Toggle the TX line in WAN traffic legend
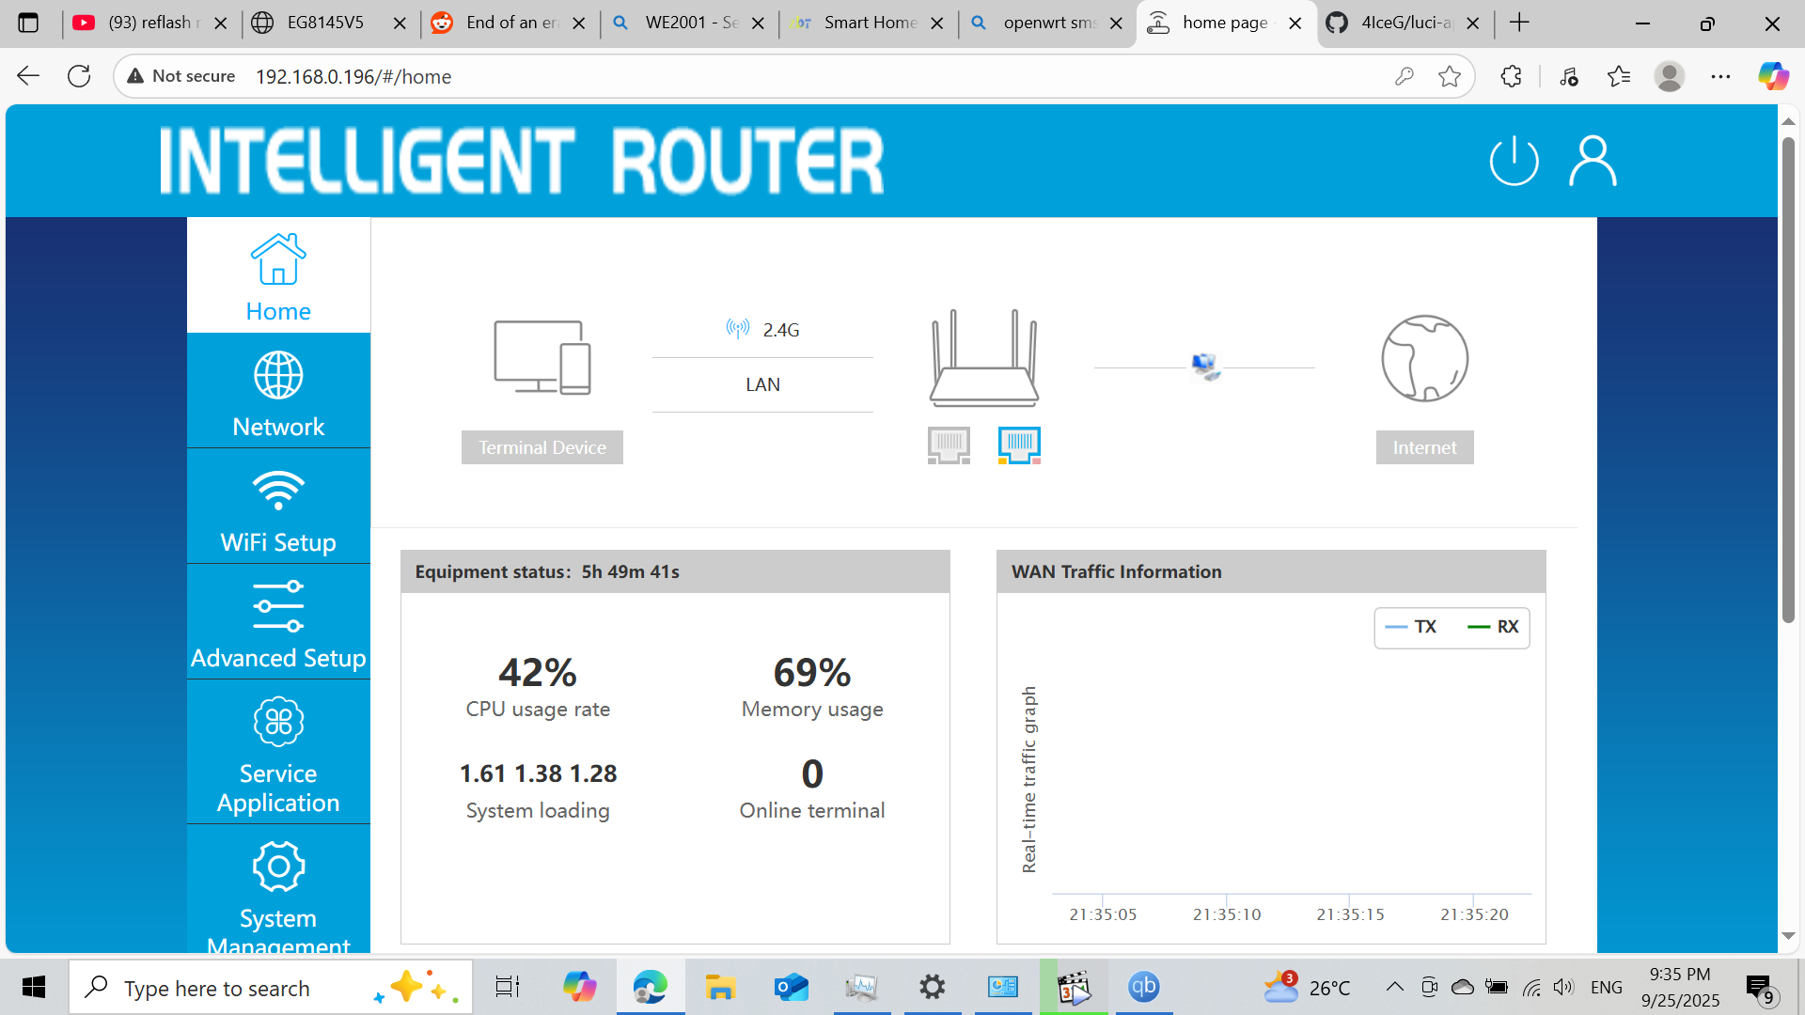1805x1015 pixels. 1410,627
